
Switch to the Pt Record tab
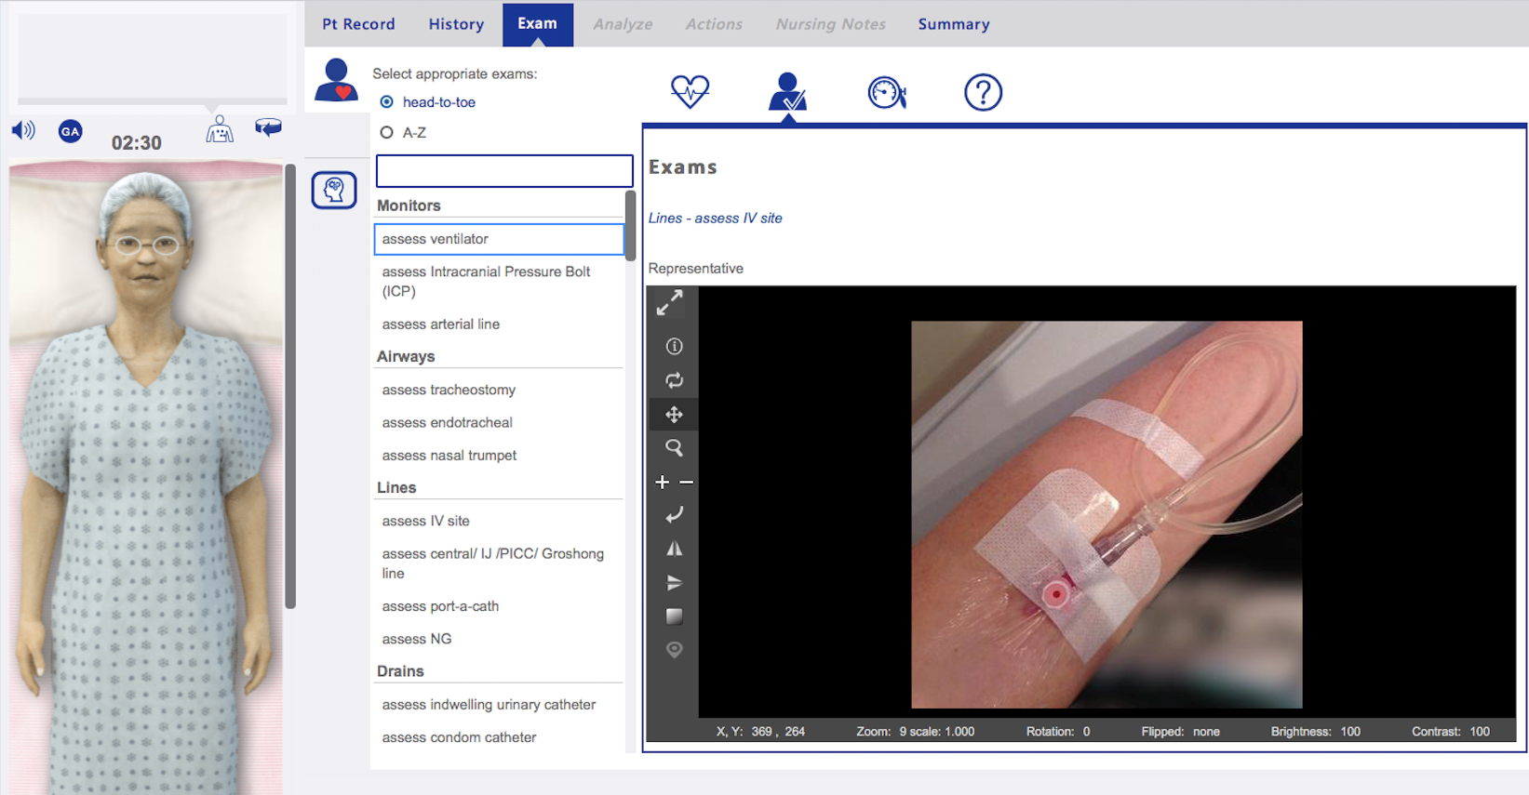point(358,24)
